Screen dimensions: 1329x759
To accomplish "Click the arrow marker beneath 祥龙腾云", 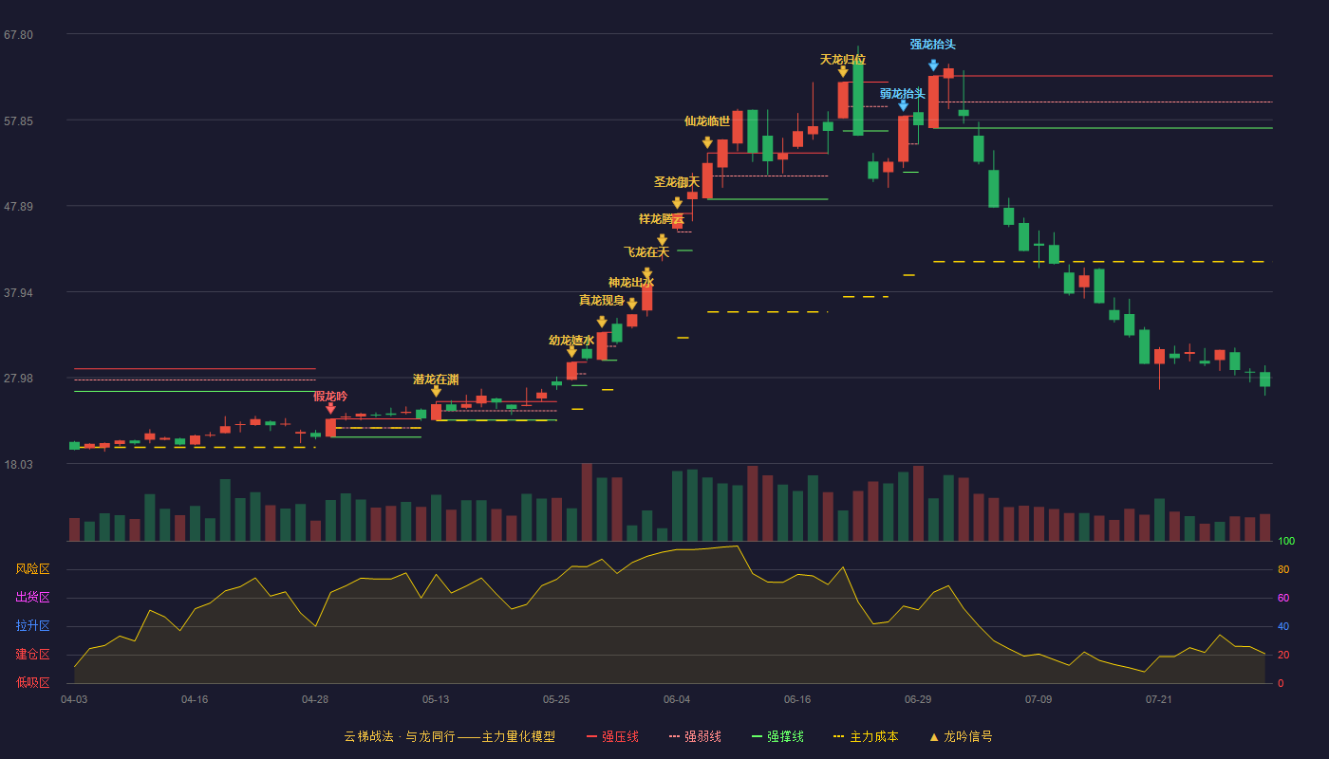I will (x=663, y=240).
